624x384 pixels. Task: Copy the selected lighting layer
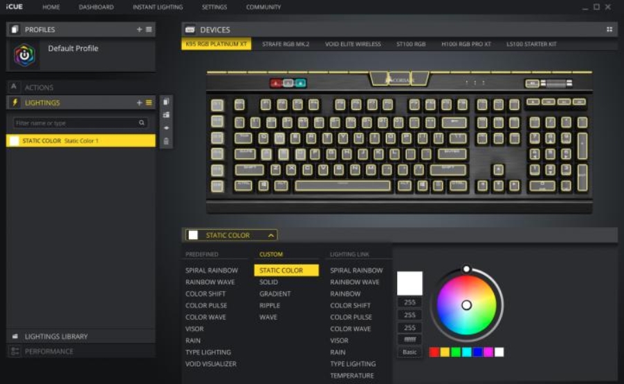pyautogui.click(x=166, y=102)
